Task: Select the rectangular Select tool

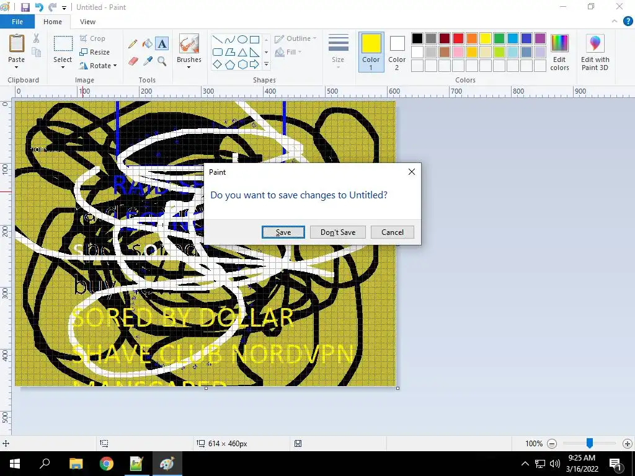Action: (63, 44)
